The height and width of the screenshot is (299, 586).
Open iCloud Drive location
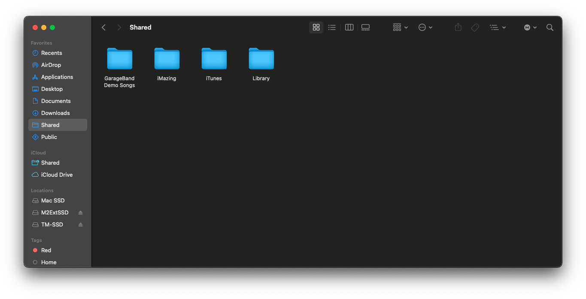coord(58,175)
